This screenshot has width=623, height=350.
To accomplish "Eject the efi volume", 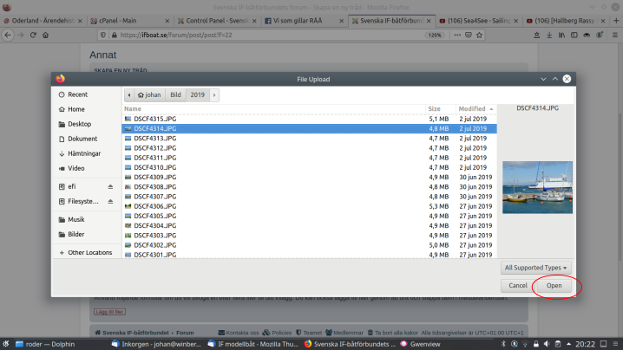I will [x=110, y=186].
